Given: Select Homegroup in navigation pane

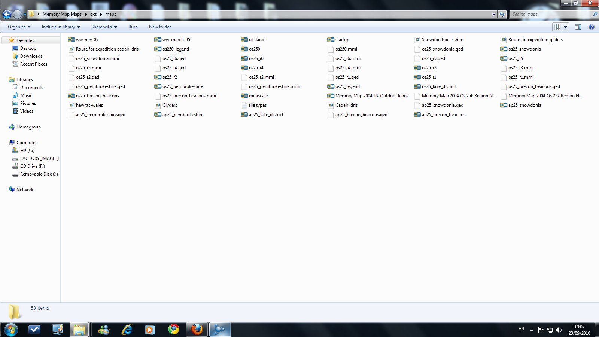Looking at the screenshot, I should [28, 127].
